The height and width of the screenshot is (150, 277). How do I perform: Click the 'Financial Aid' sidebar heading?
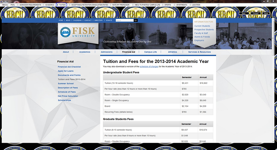click(x=65, y=62)
